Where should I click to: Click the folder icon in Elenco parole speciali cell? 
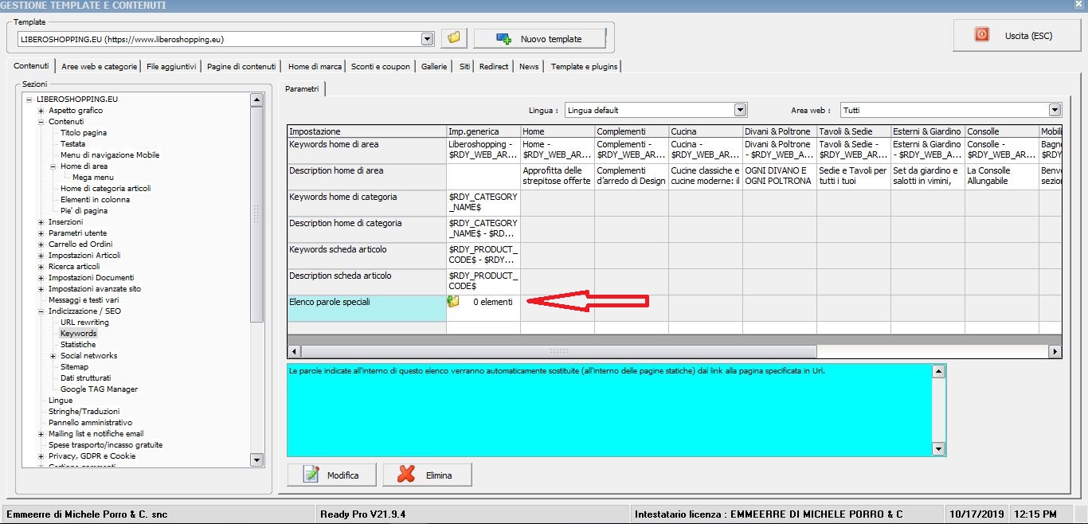coord(453,302)
